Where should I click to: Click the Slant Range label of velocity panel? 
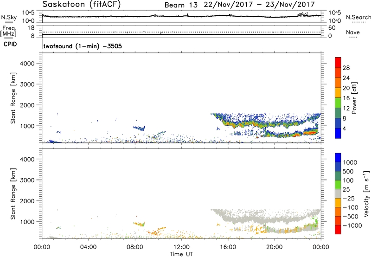pos(13,194)
